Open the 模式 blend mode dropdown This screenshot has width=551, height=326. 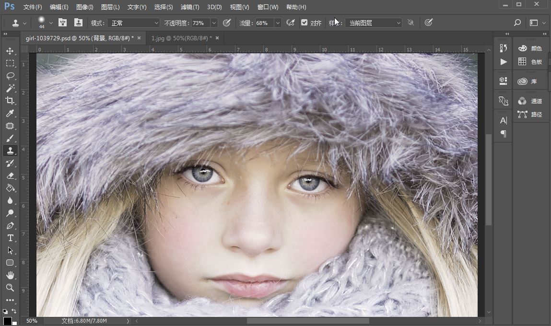(133, 23)
